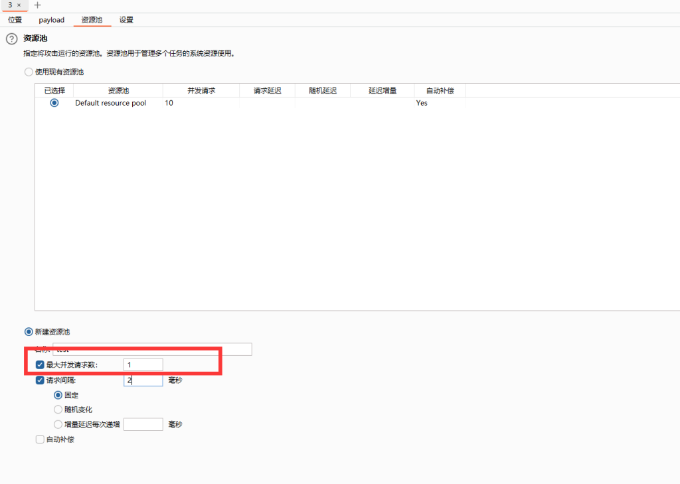Image resolution: width=680 pixels, height=484 pixels.
Task: Close attack tab 3
Action: 19,5
